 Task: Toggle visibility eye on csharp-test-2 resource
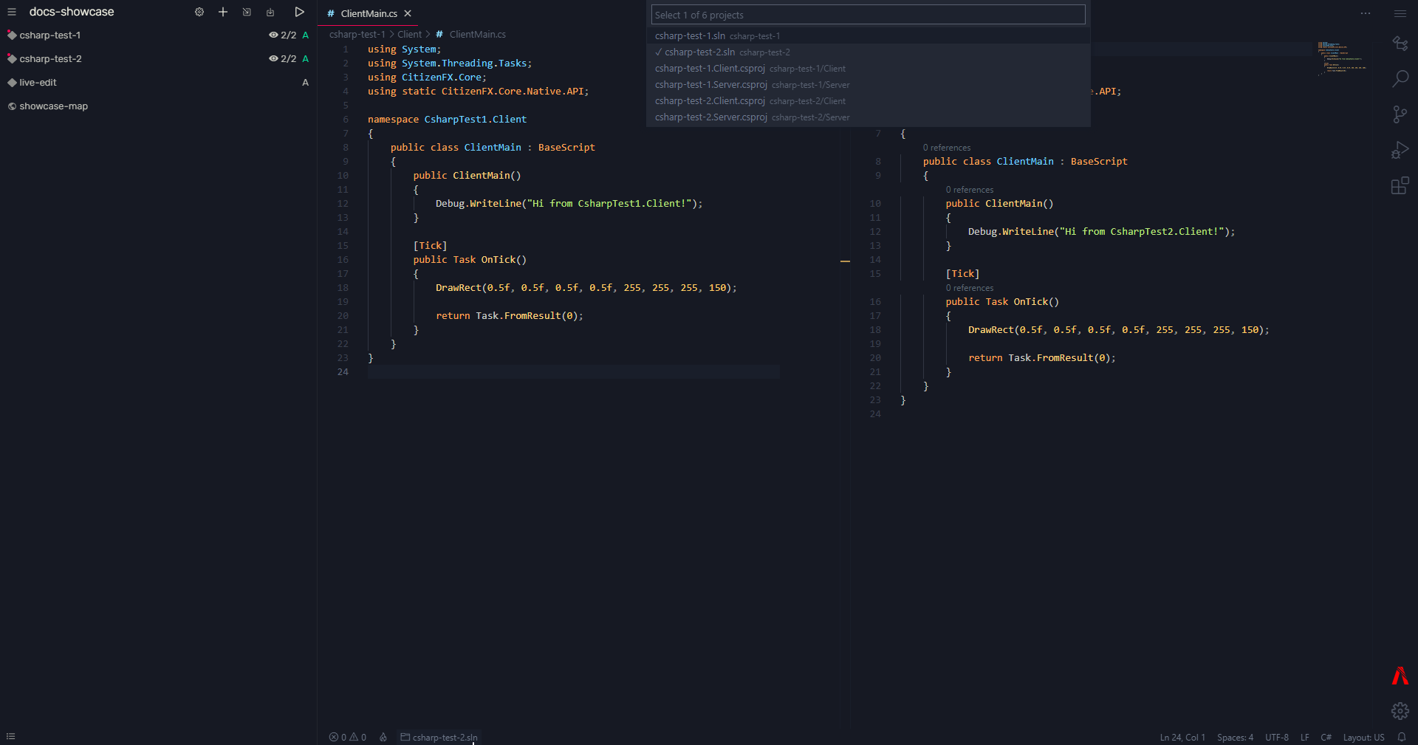click(274, 58)
